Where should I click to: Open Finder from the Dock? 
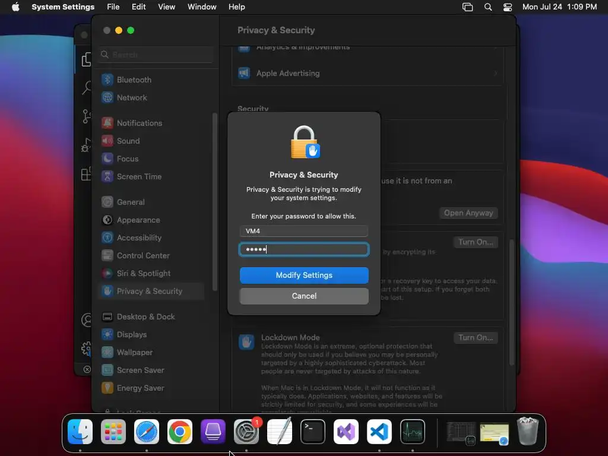[x=80, y=432]
